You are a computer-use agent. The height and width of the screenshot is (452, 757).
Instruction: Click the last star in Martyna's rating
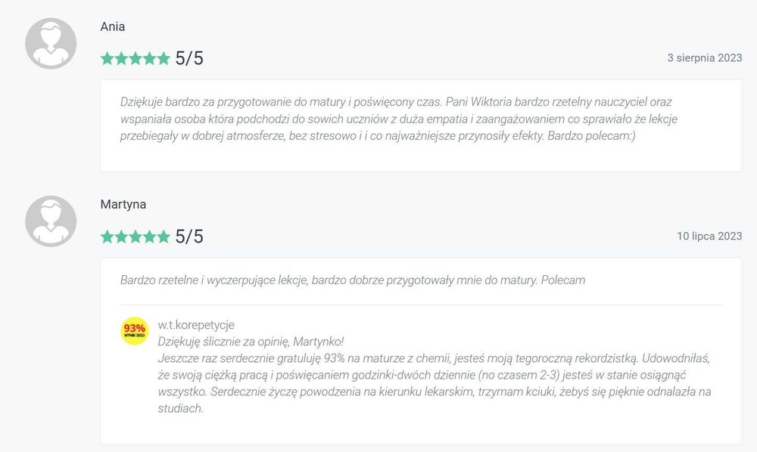(163, 237)
